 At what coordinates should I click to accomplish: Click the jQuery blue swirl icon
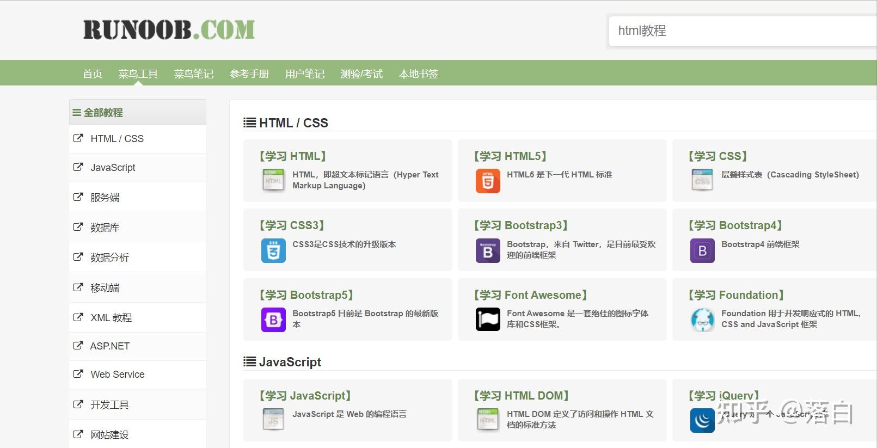702,421
